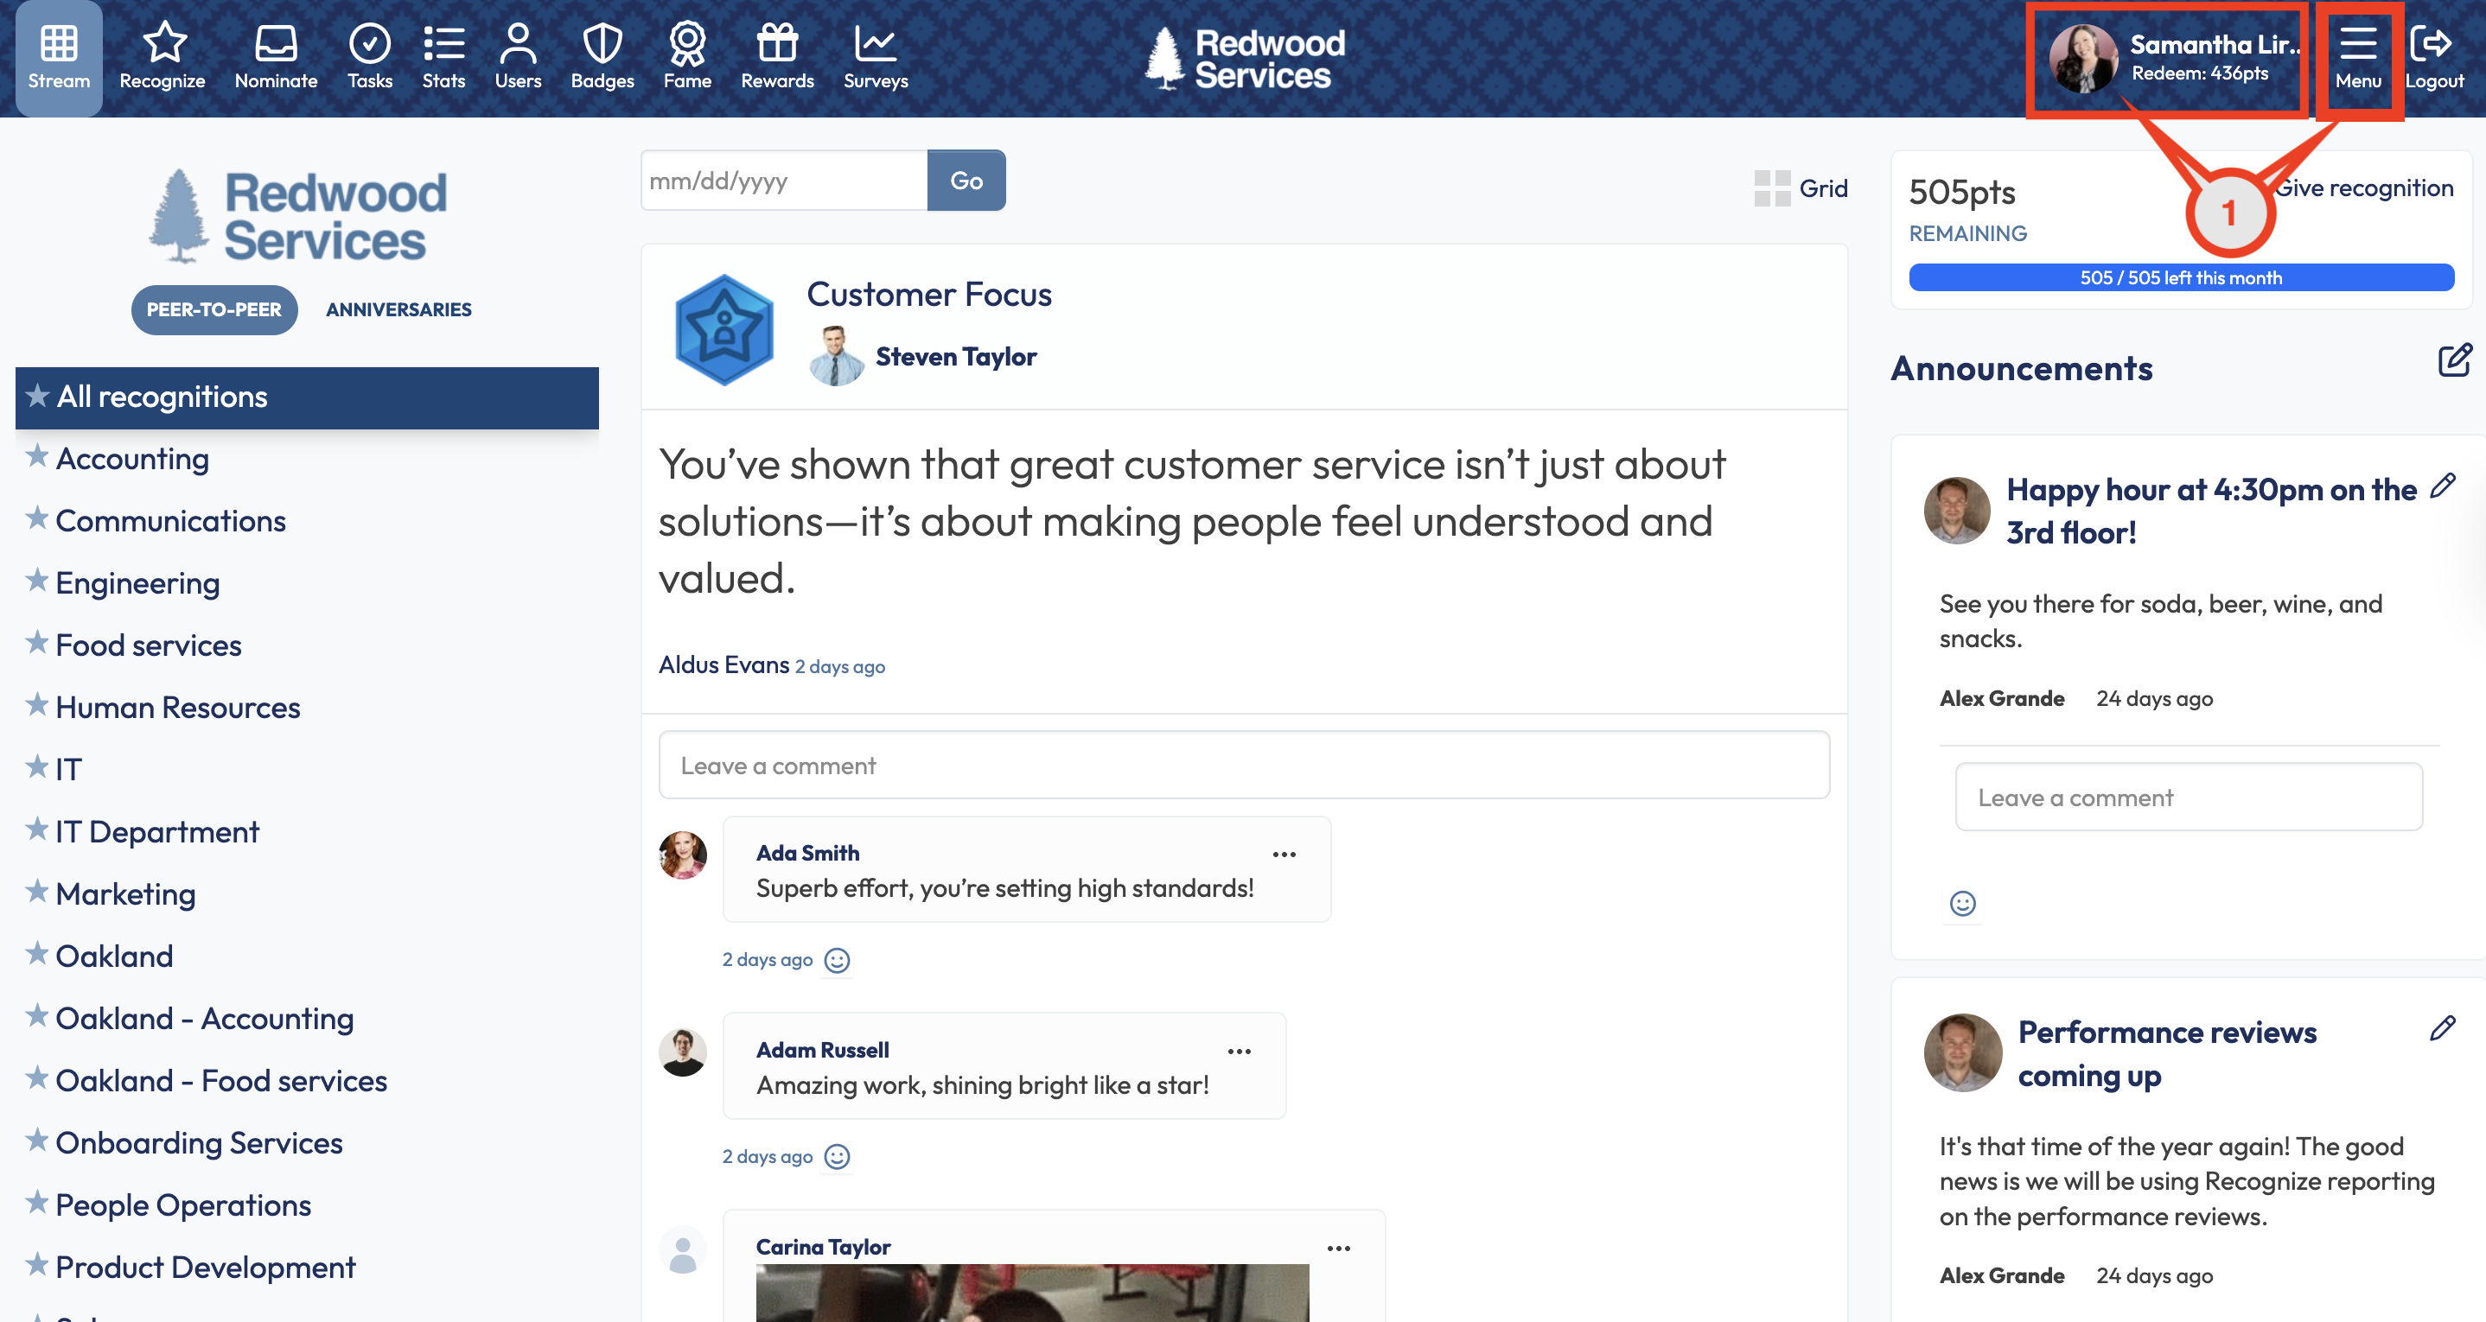2486x1322 pixels.
Task: Switch to the Peer-to-Peer filter
Action: pyautogui.click(x=214, y=309)
